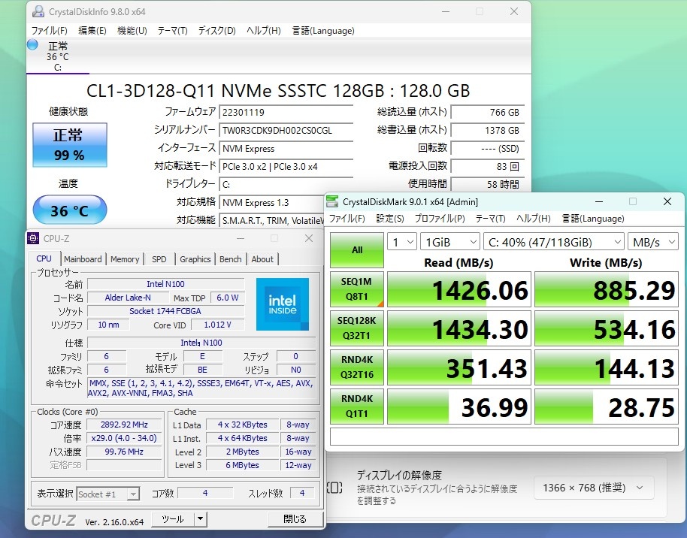Expand the ツール dropdown arrow in CPU-Z
Screen dimensions: 687x538
(x=200, y=519)
